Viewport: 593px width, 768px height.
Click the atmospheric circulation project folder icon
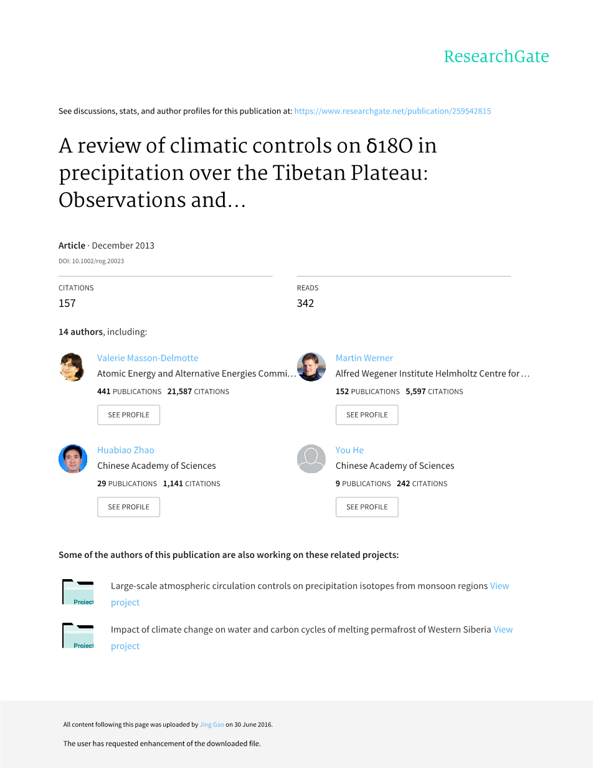pyautogui.click(x=78, y=592)
